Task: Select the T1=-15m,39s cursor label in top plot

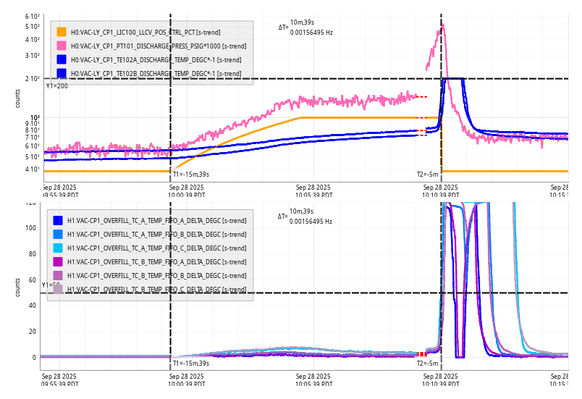Action: 191,175
